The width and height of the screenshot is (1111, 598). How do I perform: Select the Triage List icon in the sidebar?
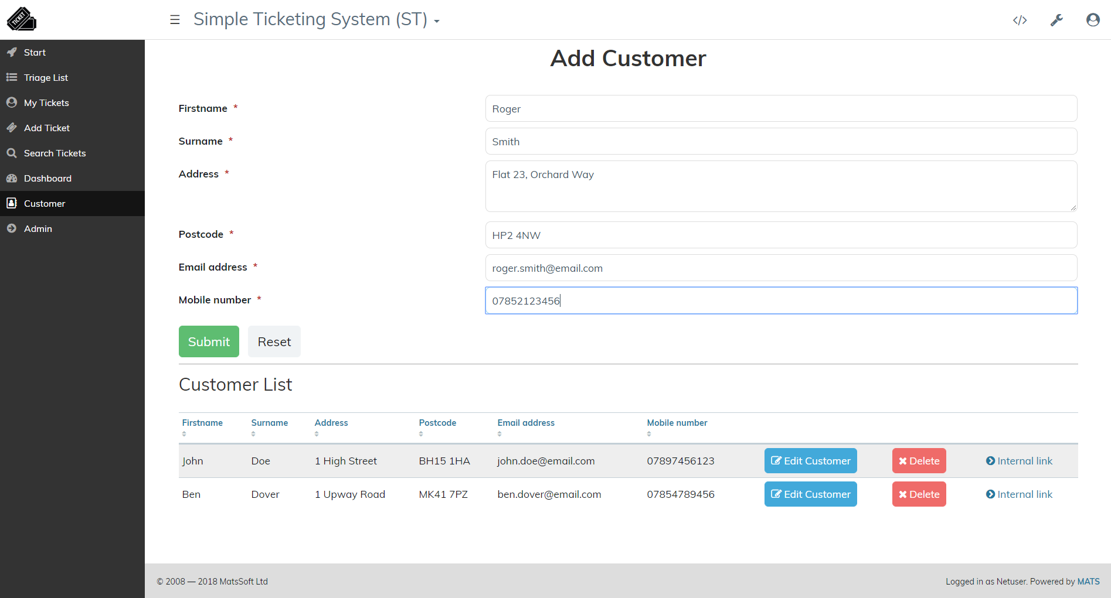click(x=12, y=77)
